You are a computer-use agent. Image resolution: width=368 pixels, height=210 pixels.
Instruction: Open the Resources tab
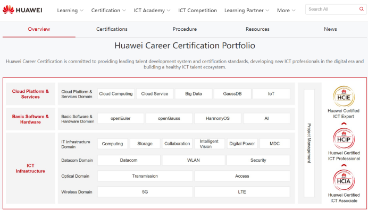click(257, 29)
